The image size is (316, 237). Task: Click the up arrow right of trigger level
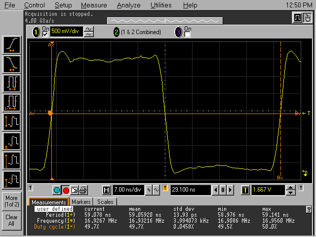(x=301, y=188)
